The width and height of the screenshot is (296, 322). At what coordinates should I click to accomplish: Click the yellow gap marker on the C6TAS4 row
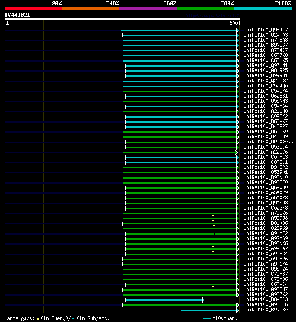coord(213,286)
